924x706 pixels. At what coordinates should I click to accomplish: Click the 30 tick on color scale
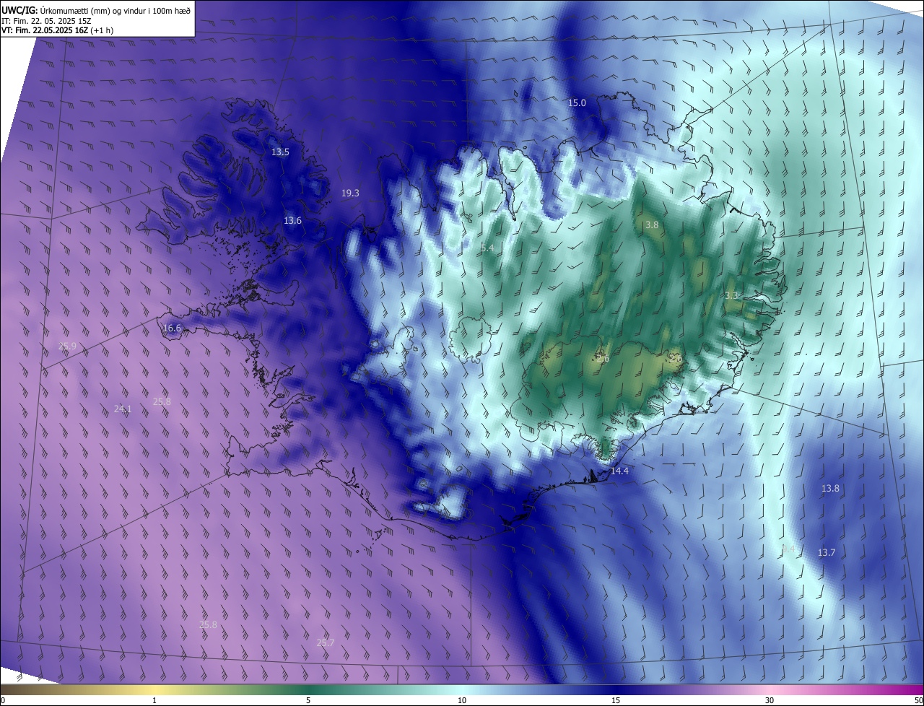coord(770,700)
